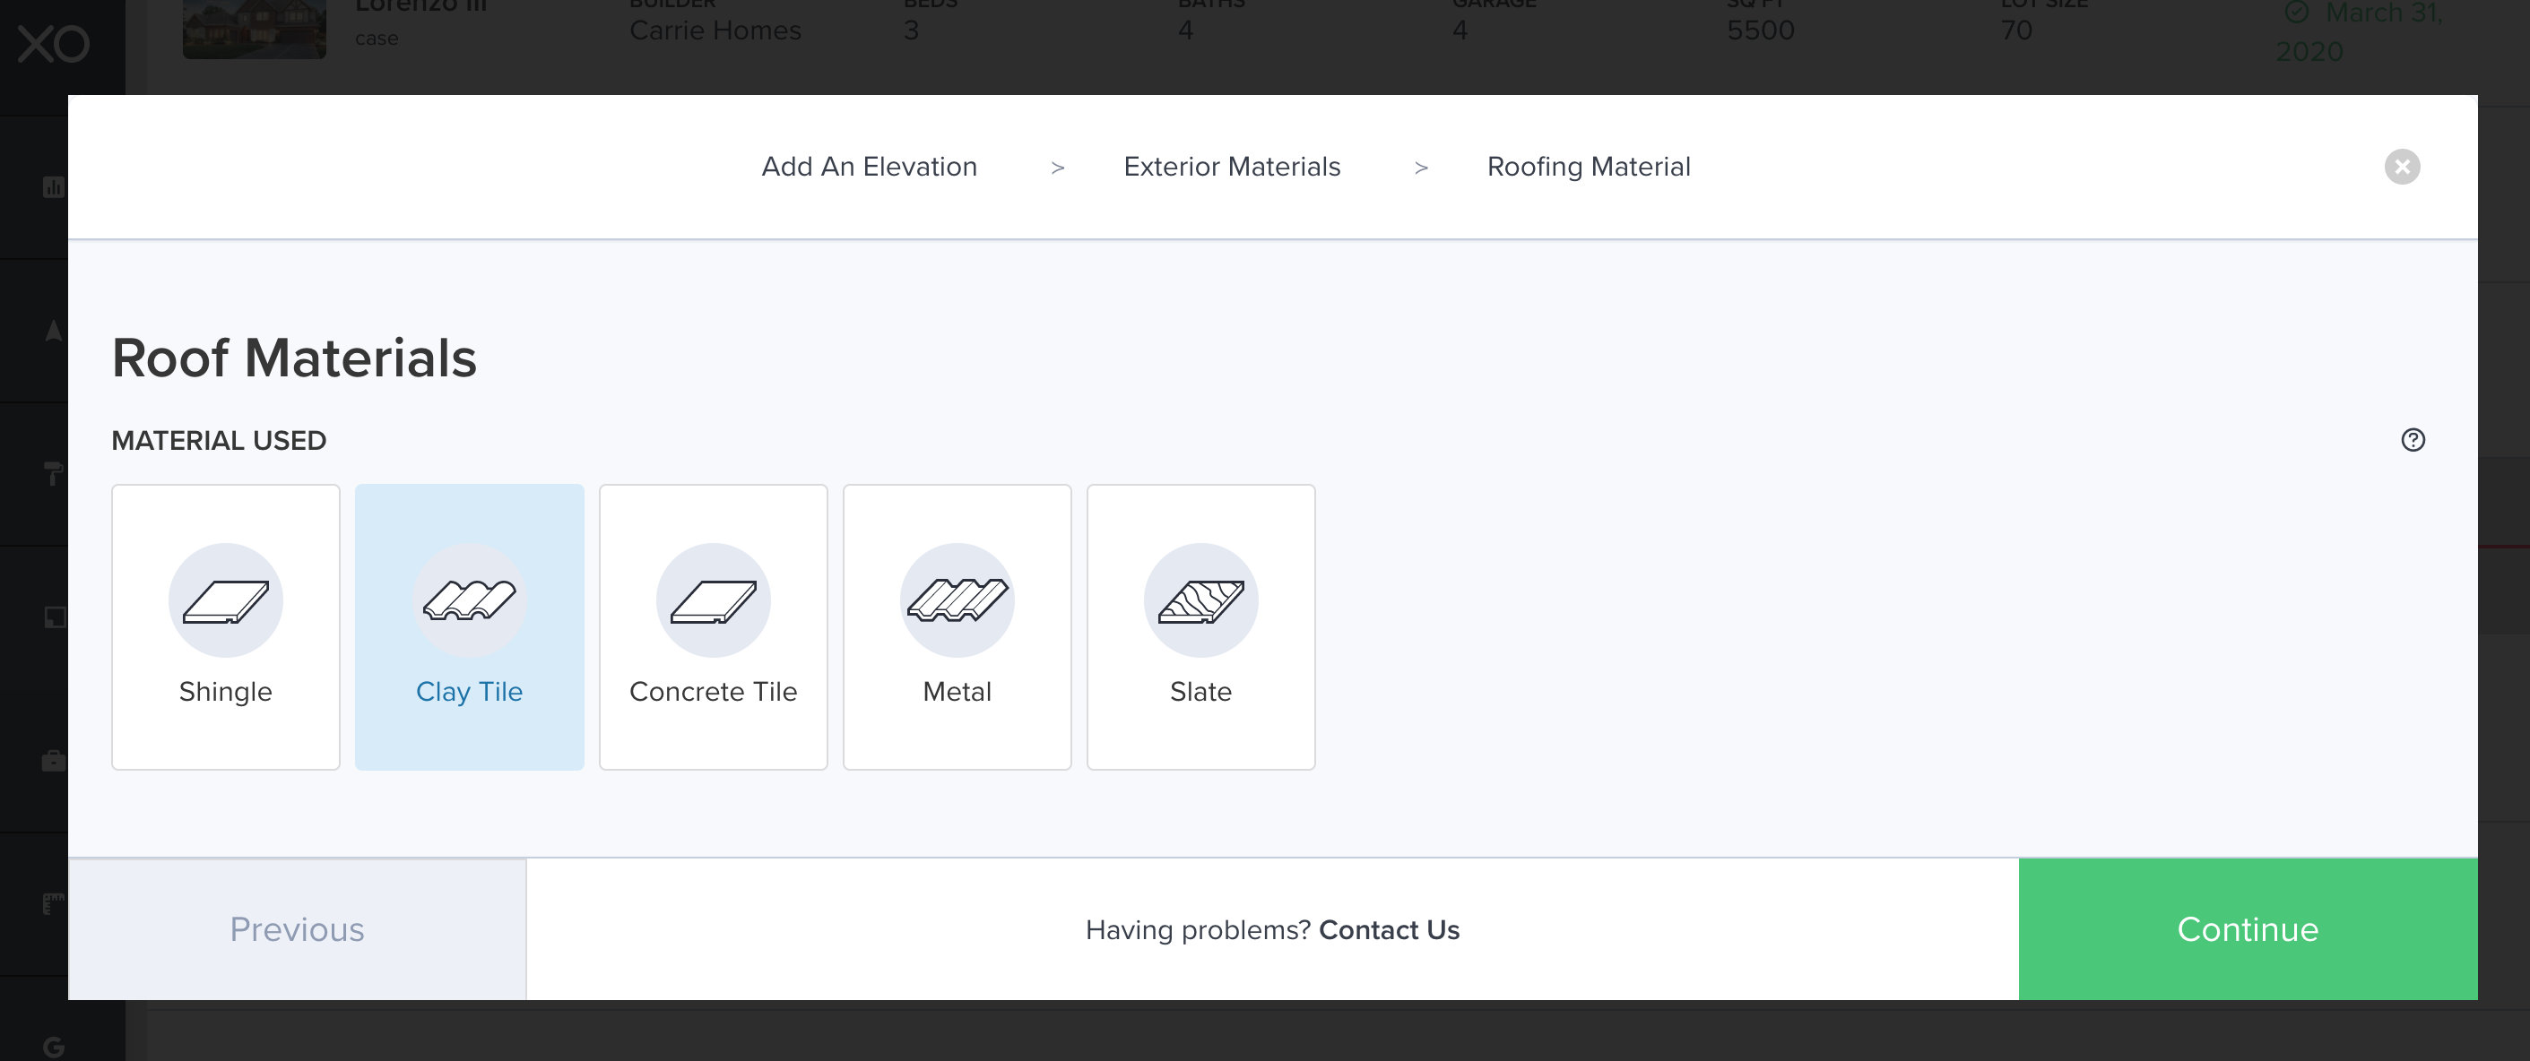
Task: Go to Exterior Materials step
Action: pos(1231,167)
